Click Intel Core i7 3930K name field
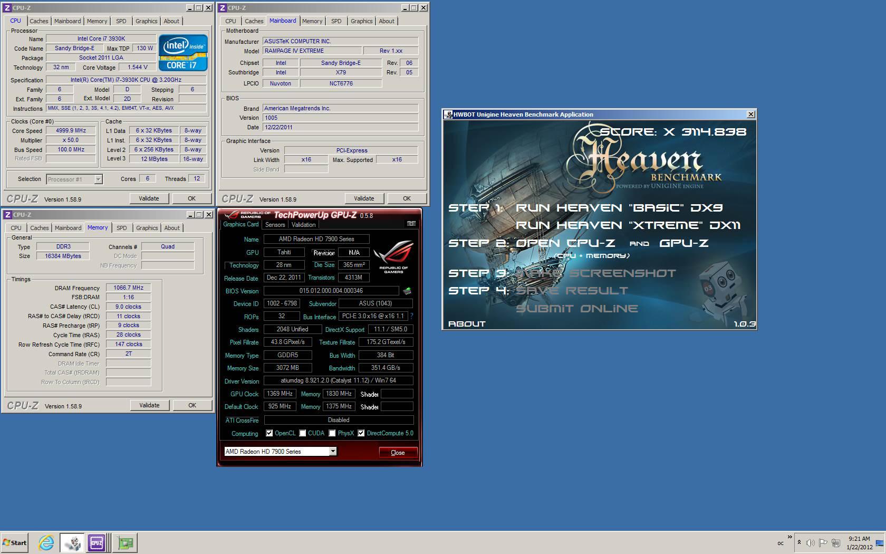The image size is (886, 554). click(101, 39)
